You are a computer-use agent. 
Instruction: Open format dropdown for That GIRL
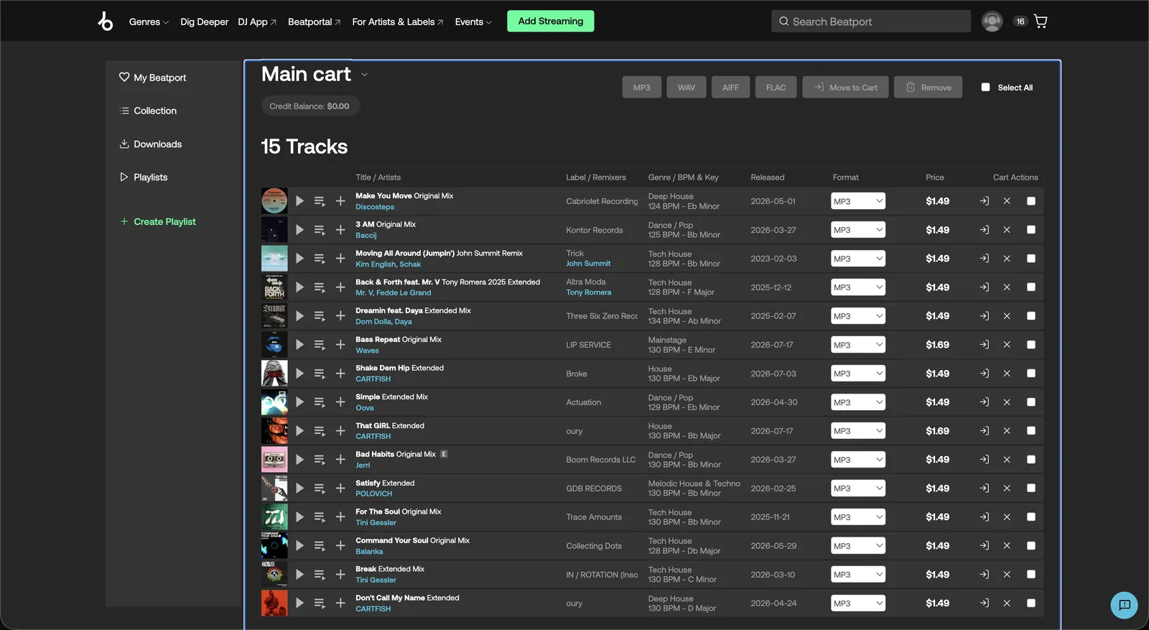[858, 431]
